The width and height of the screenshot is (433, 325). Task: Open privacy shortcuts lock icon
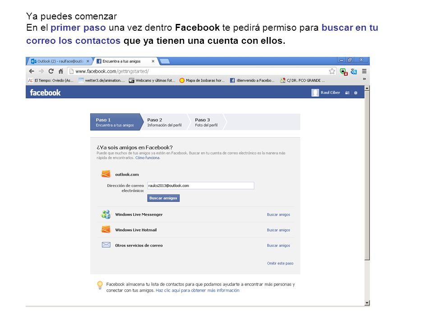pyautogui.click(x=347, y=93)
